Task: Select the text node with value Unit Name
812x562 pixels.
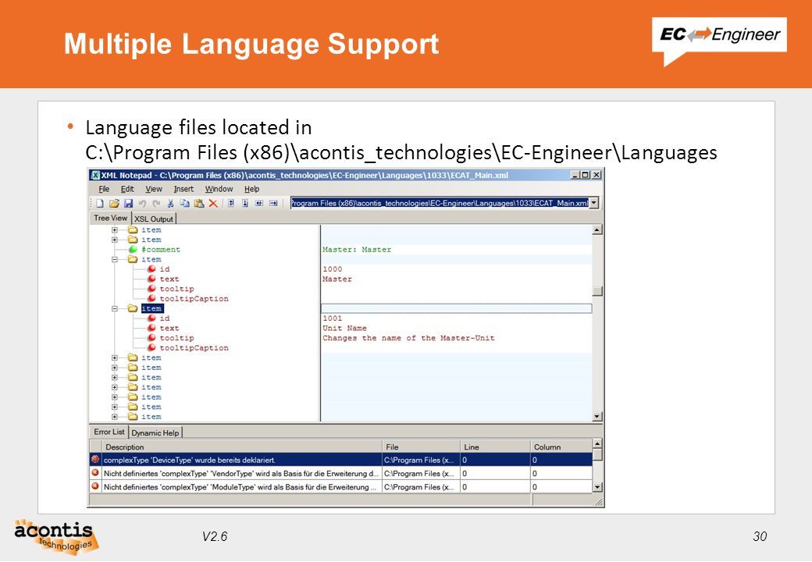Action: (169, 328)
